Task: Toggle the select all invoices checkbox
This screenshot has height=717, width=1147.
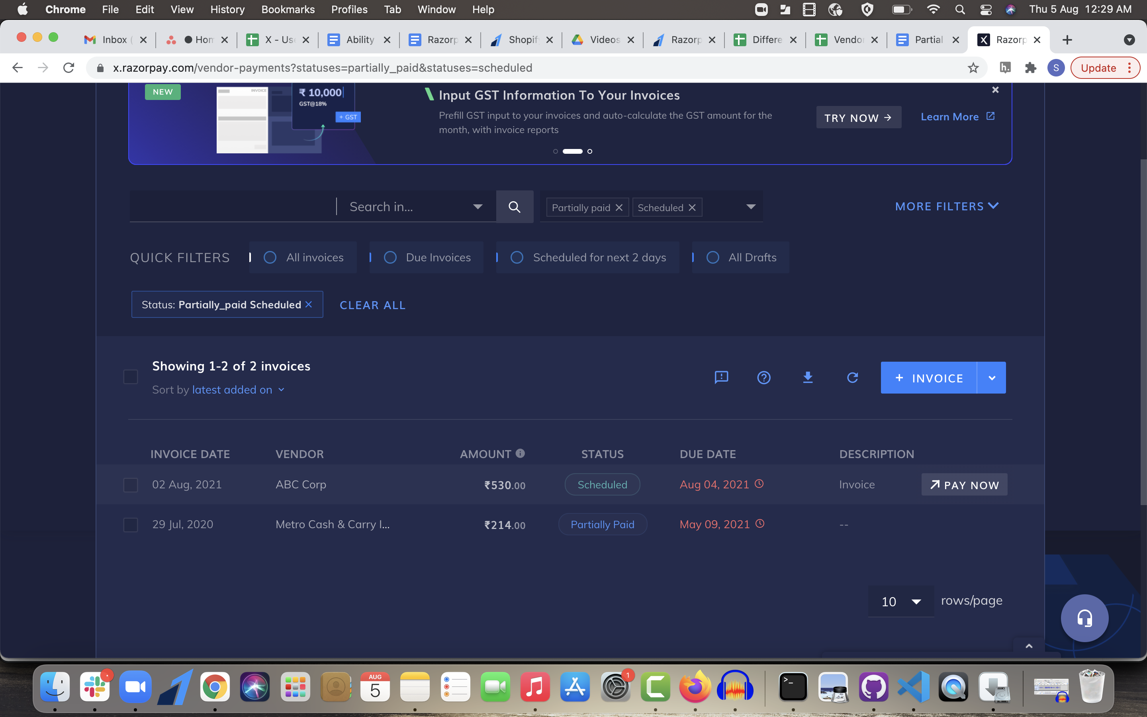Action: (130, 378)
